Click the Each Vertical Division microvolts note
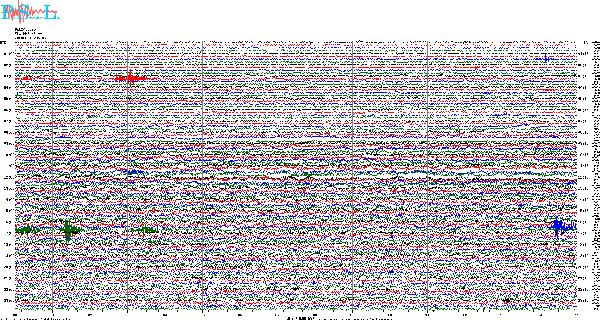The height and width of the screenshot is (323, 601). coord(38,319)
